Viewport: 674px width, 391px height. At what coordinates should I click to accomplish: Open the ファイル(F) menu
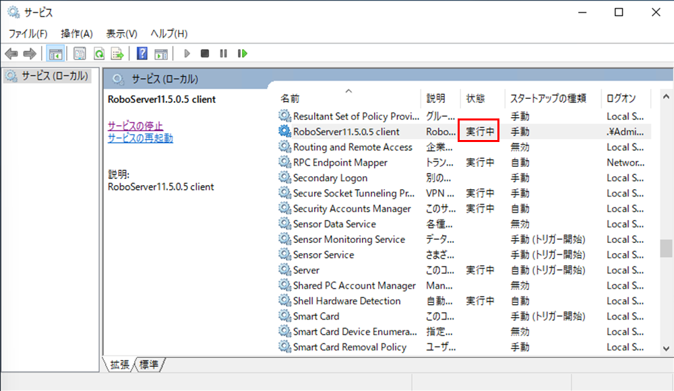tap(28, 34)
